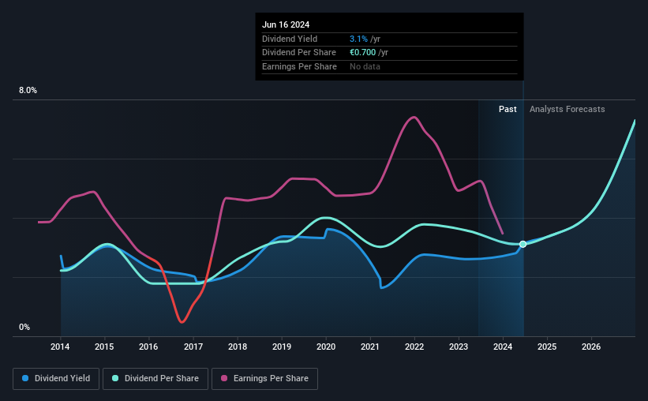The image size is (648, 401).
Task: Toggle the Dividend Yield legend series
Action: coord(56,379)
